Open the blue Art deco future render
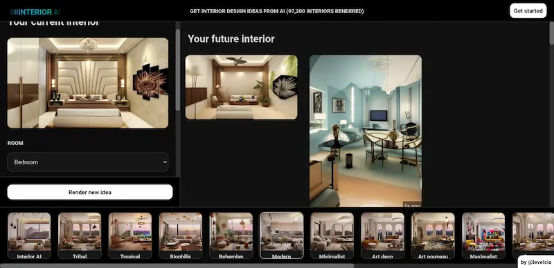 click(366, 131)
